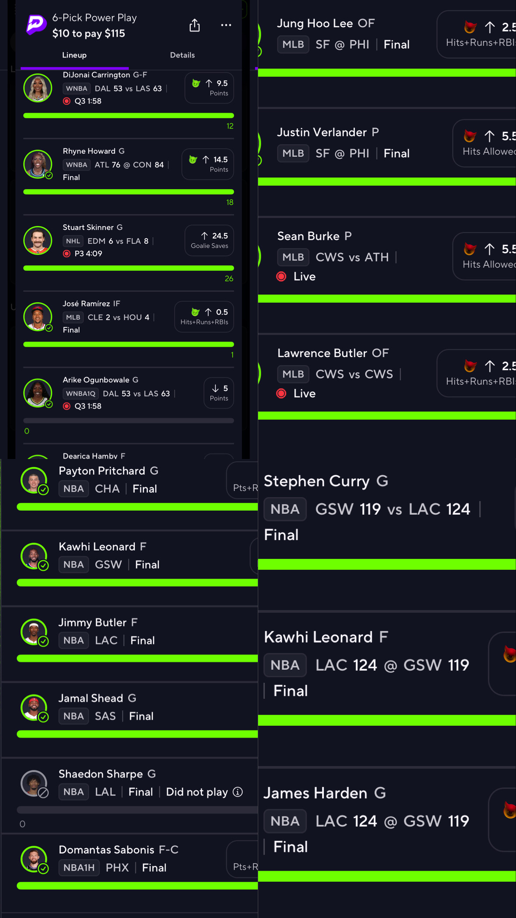
Task: Click the red demon icon on Verlander's pick
Action: pos(470,136)
